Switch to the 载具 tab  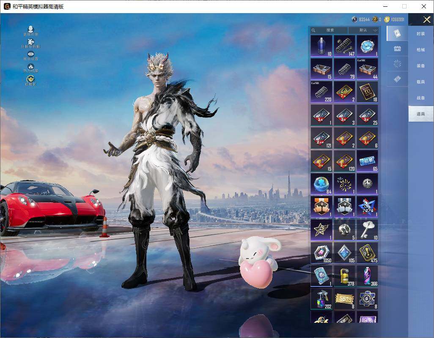[x=421, y=82]
